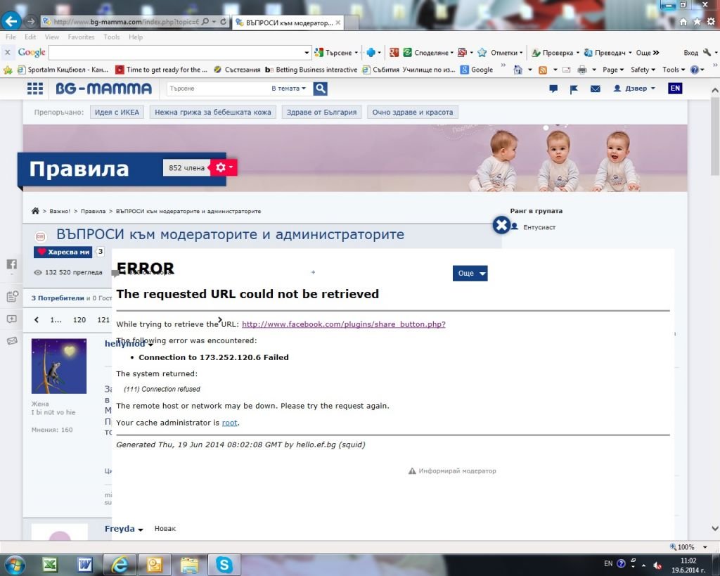Viewport: 720px width, 576px height.
Task: Click the browser forward arrow
Action: click(x=31, y=21)
